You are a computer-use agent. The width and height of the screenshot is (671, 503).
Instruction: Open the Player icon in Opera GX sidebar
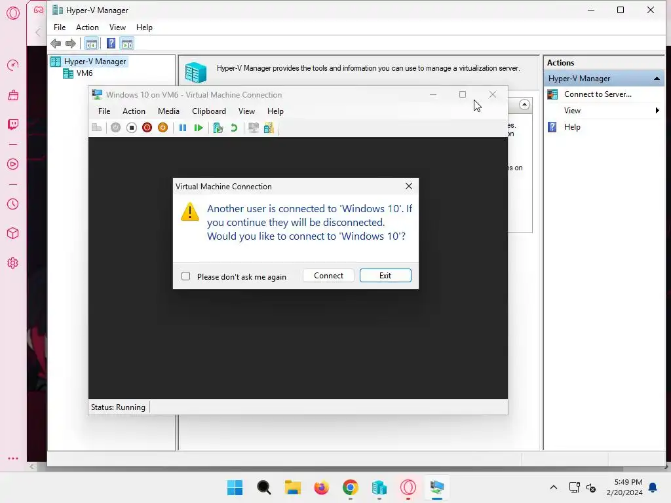[13, 164]
